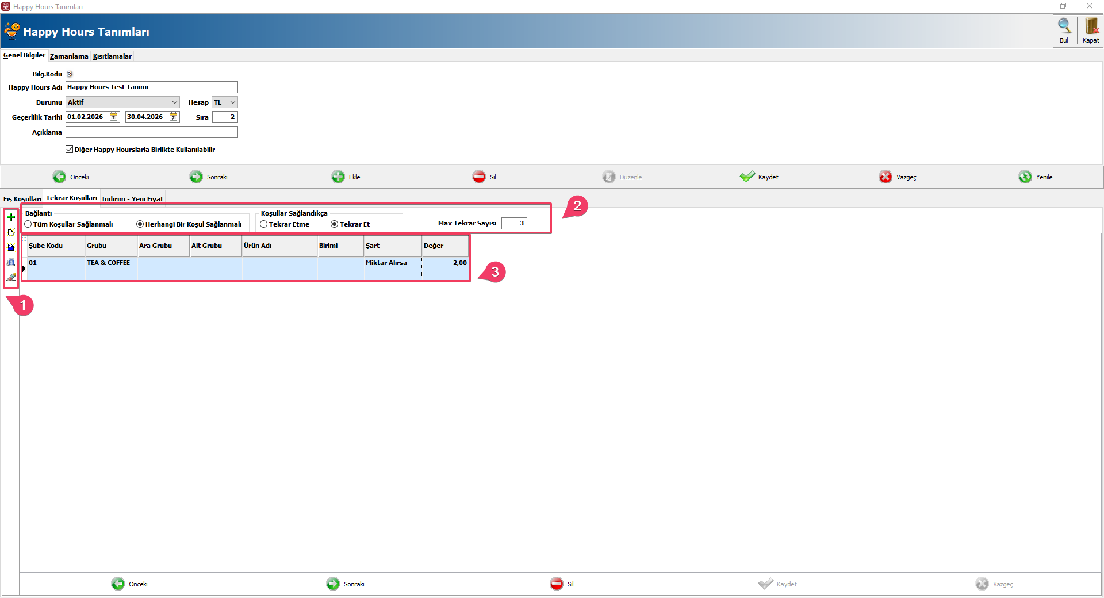The image size is (1104, 598).
Task: Click the Kapat door icon
Action: point(1091,26)
